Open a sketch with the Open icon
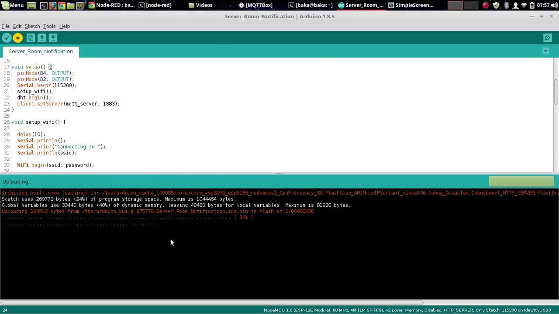Screen dimensions: 559x314 [41, 38]
